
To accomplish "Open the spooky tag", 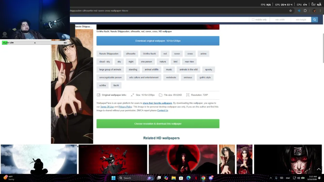I will [209, 70].
